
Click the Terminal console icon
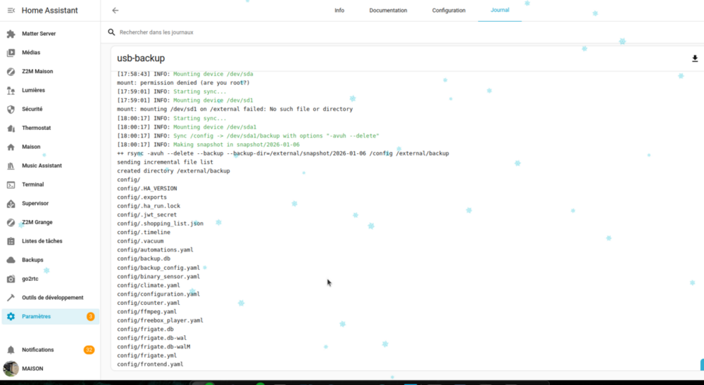point(11,184)
